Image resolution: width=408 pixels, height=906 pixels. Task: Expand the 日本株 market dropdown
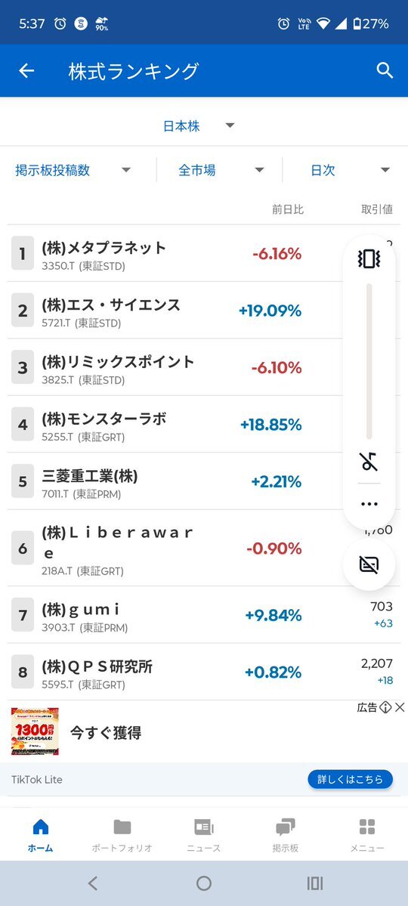pos(199,126)
